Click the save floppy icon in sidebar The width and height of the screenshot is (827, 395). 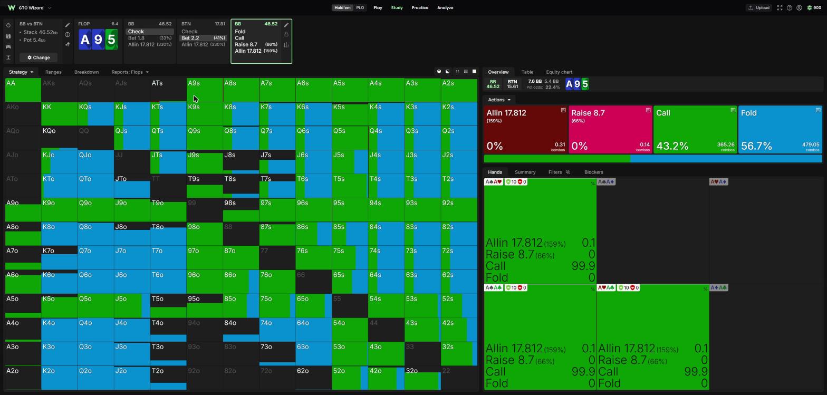pos(8,36)
